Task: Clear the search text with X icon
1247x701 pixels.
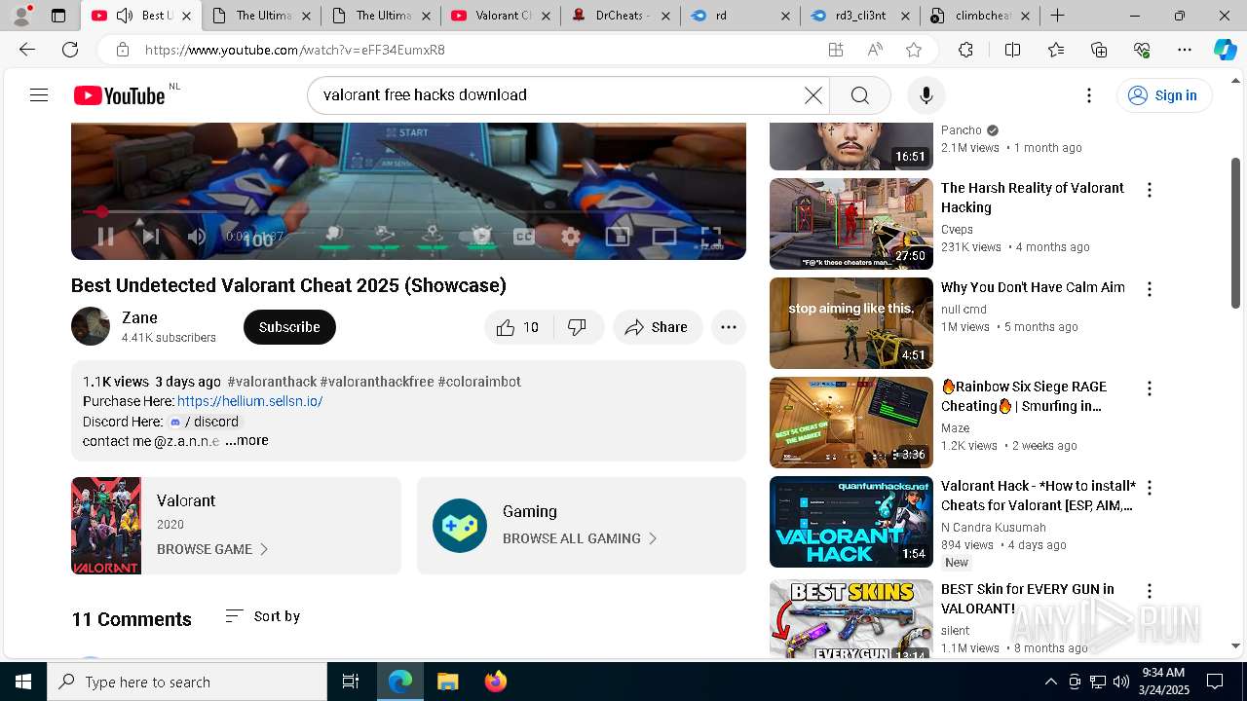Action: click(812, 94)
